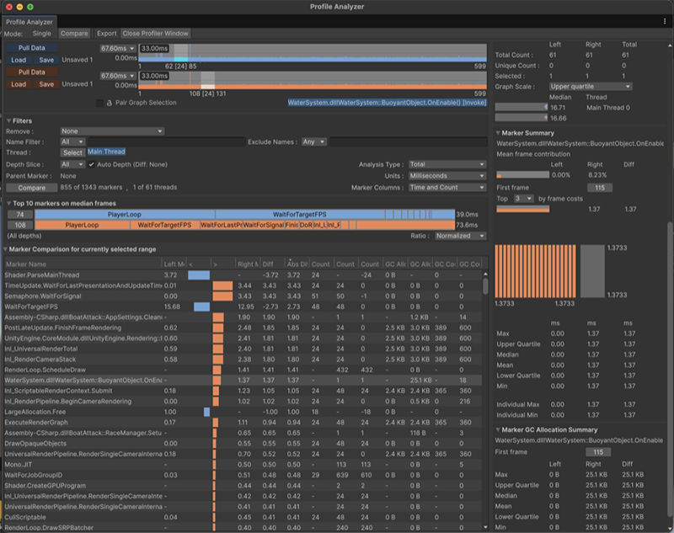Load data into the blue left dataset
Viewport: 674px width, 533px height.
(x=19, y=60)
